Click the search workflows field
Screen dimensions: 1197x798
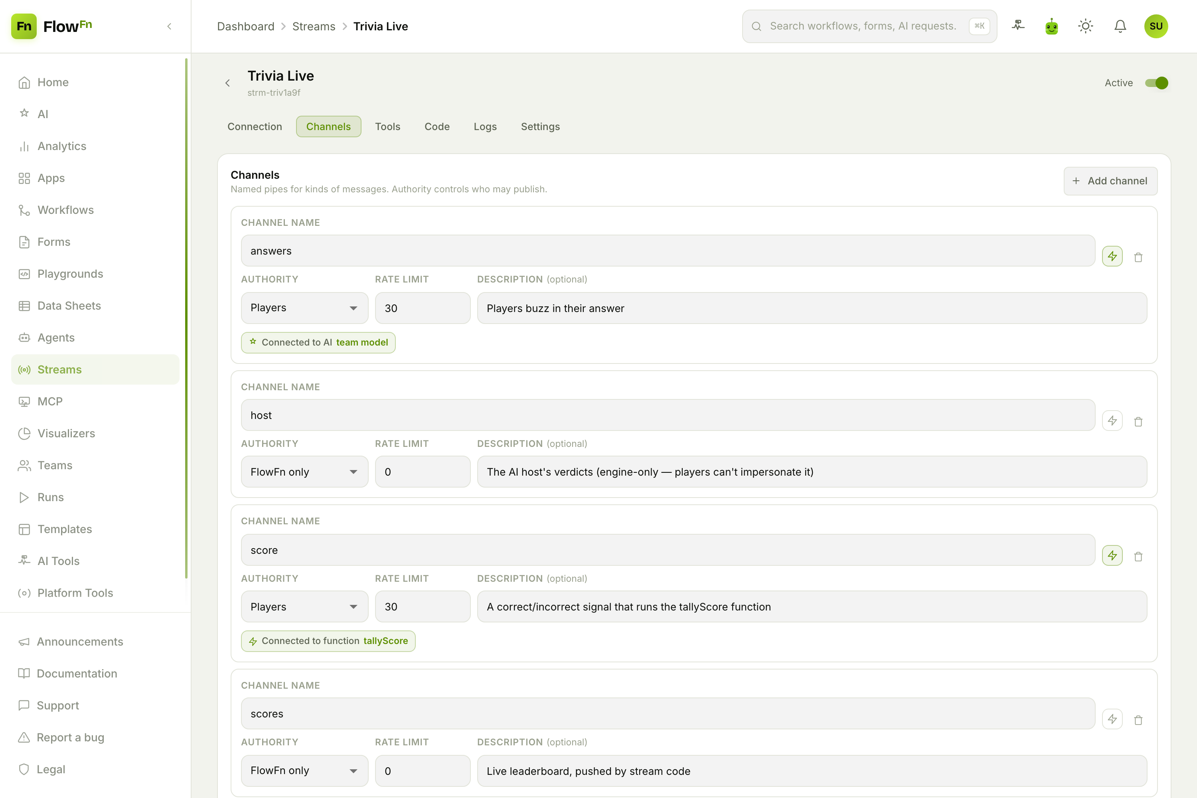pyautogui.click(x=869, y=26)
